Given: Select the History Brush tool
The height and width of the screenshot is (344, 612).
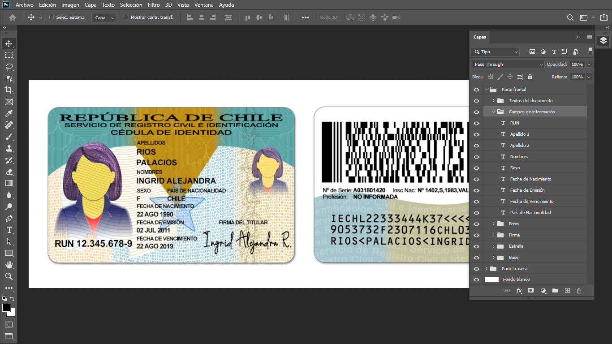Looking at the screenshot, I should pos(9,160).
